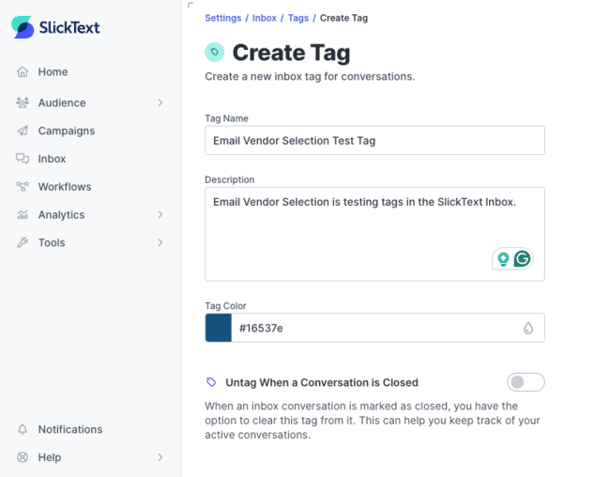Screen dimensions: 610x477
Task: Click the 'Help' sidebar label
Action: 50,457
